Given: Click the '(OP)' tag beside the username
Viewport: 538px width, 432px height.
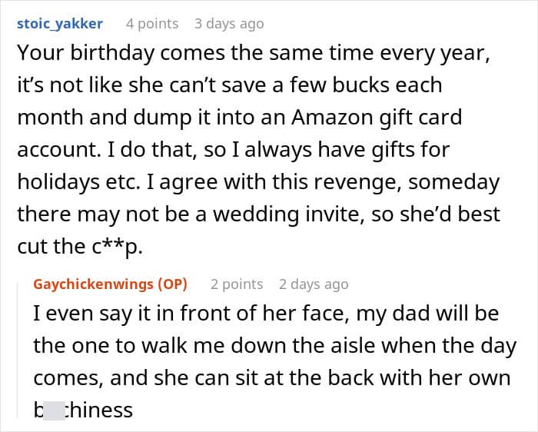Looking at the screenshot, I should click(172, 284).
